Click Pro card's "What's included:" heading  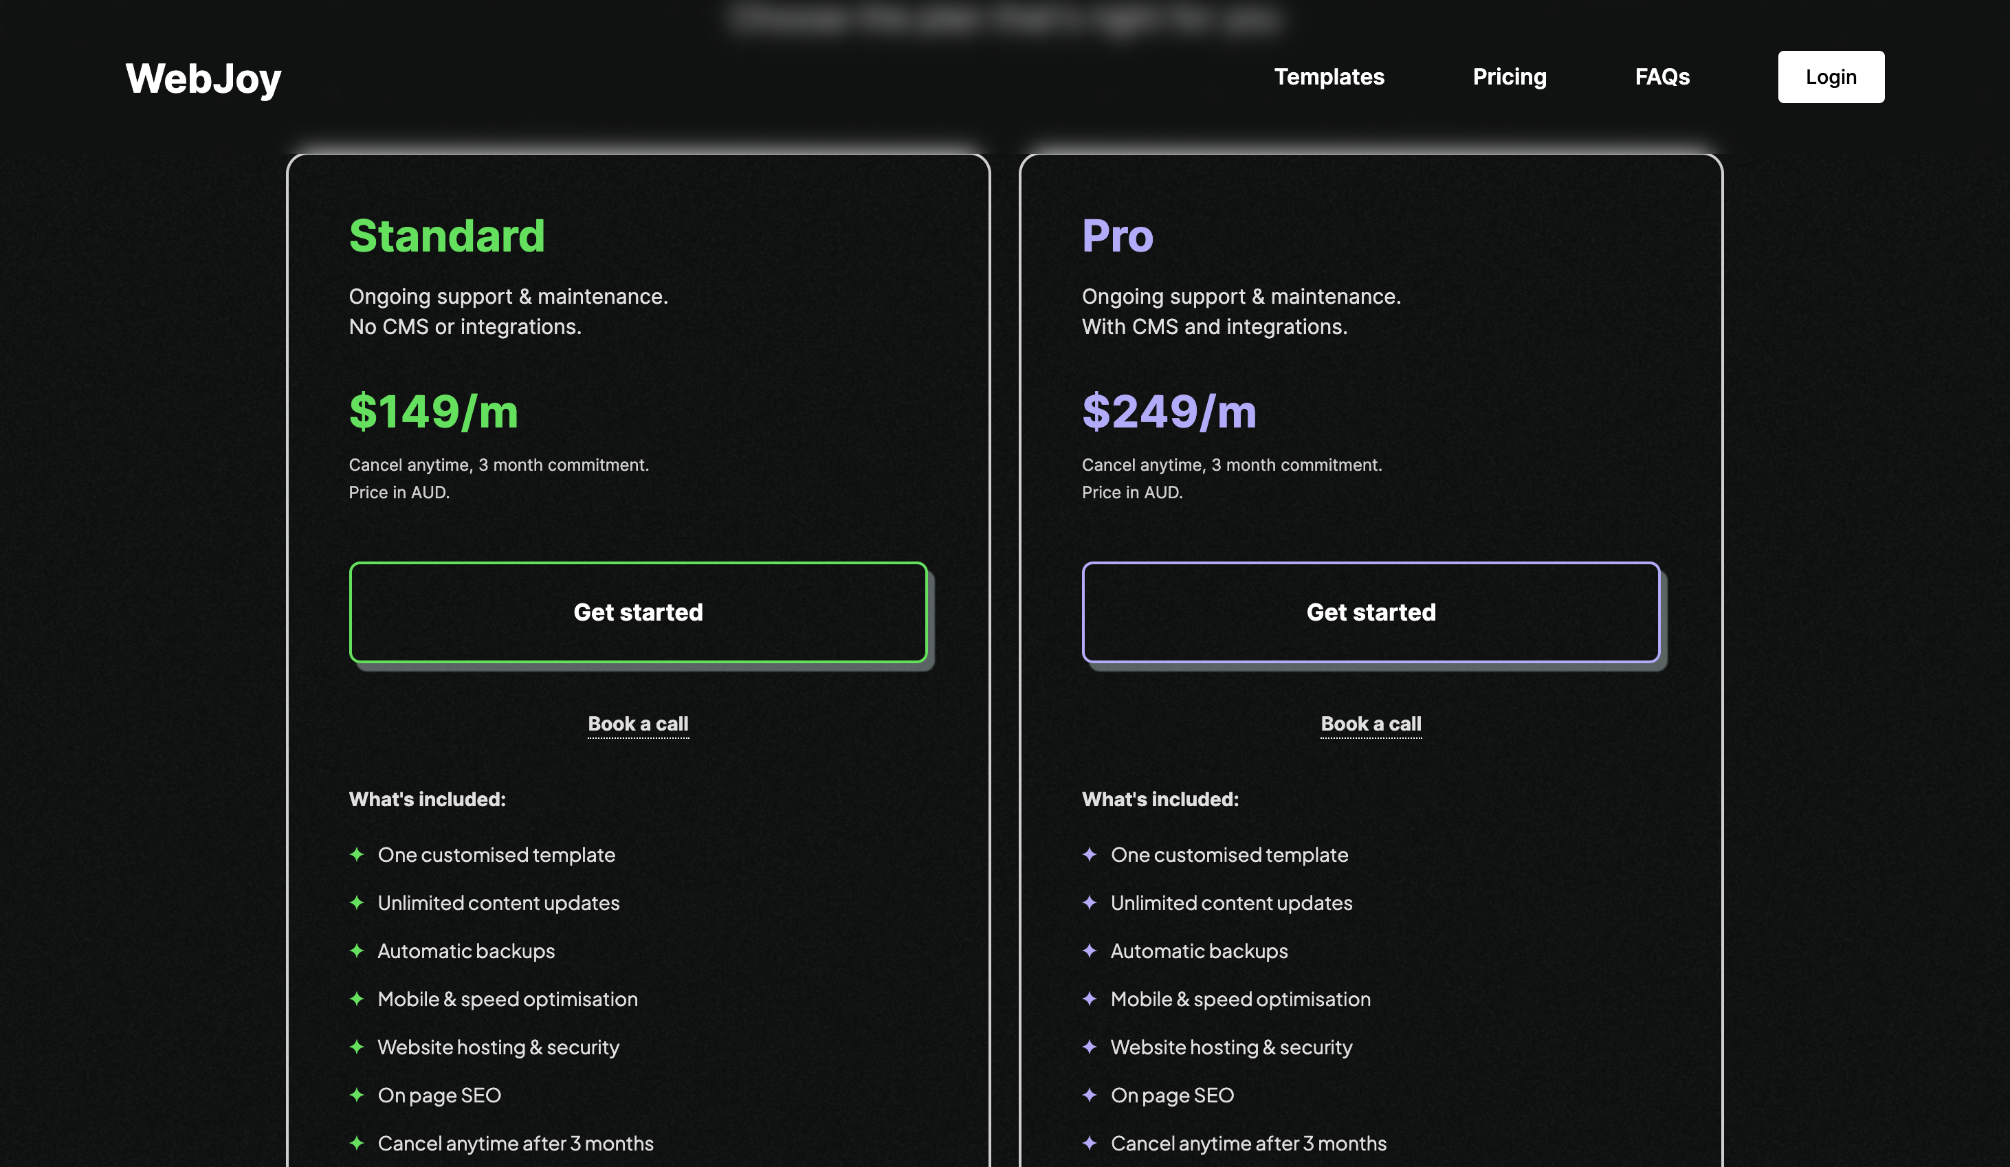pyautogui.click(x=1160, y=799)
